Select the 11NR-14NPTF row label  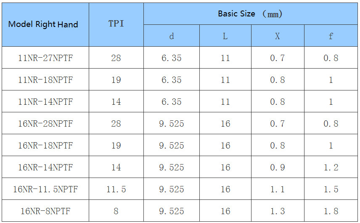45,101
